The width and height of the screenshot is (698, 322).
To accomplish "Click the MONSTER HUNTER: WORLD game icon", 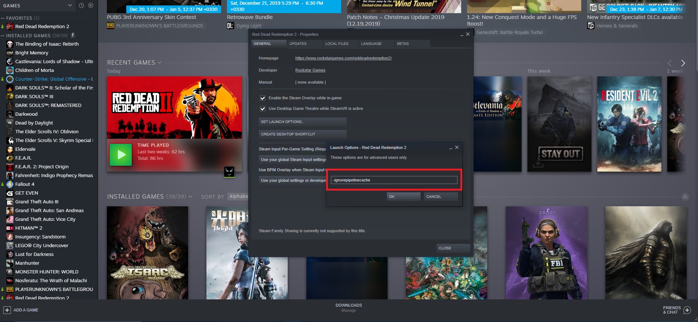I will pyautogui.click(x=10, y=272).
